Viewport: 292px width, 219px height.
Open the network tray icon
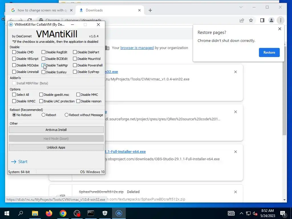[x=248, y=213]
